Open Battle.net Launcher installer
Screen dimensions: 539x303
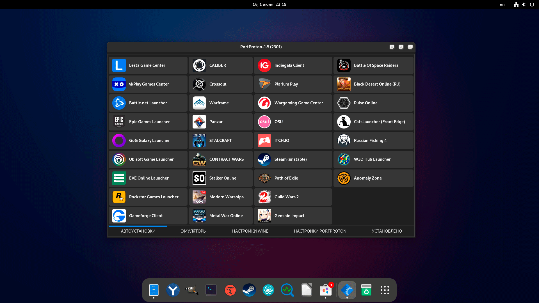click(147, 103)
